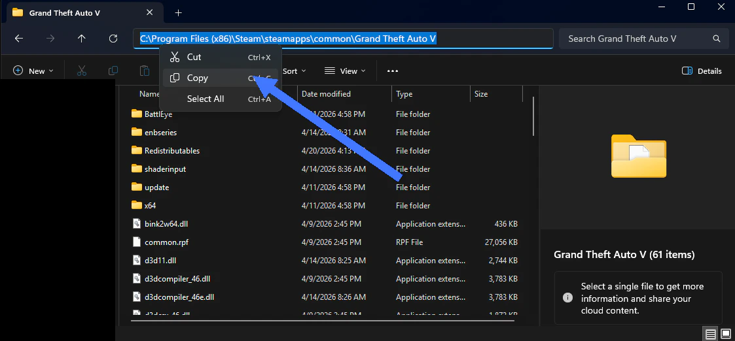
Task: Select the d3d11.dll file icon
Action: pos(136,260)
